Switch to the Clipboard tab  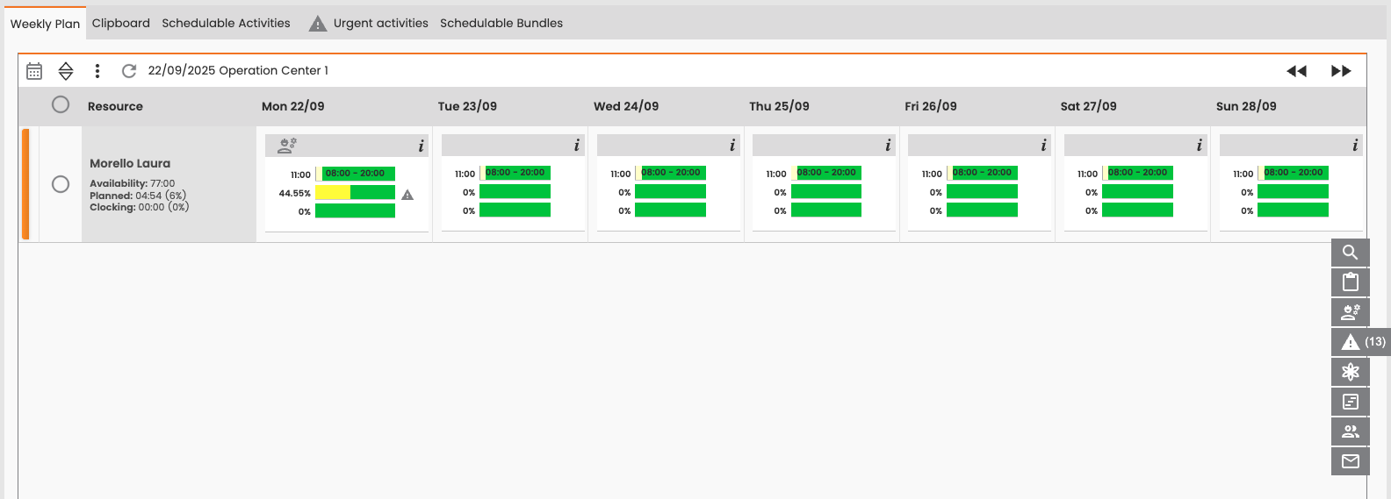121,23
